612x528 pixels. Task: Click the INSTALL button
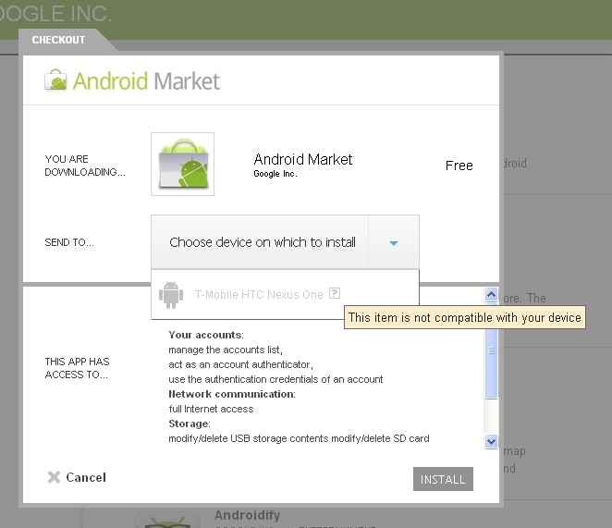pos(443,479)
